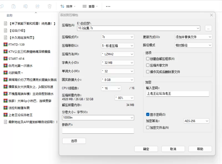Image resolution: width=222 pixels, height=164 pixels.
Task: Open the 查看 view menu
Action: (x=90, y=6)
